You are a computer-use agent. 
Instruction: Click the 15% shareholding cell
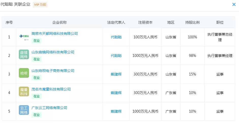coord(192,74)
